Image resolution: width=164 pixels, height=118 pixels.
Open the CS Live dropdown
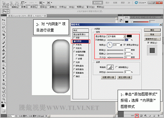[140, 3]
